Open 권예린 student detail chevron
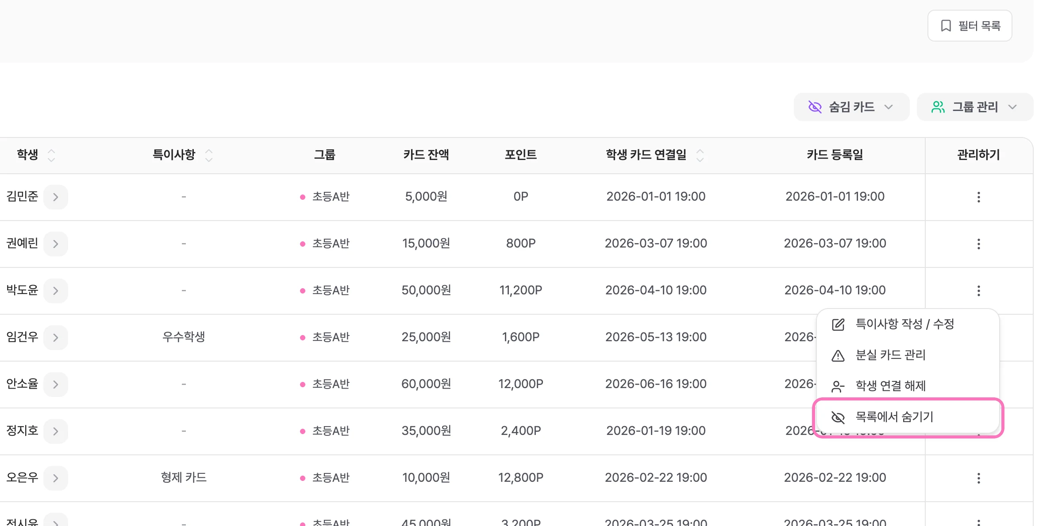 (56, 244)
